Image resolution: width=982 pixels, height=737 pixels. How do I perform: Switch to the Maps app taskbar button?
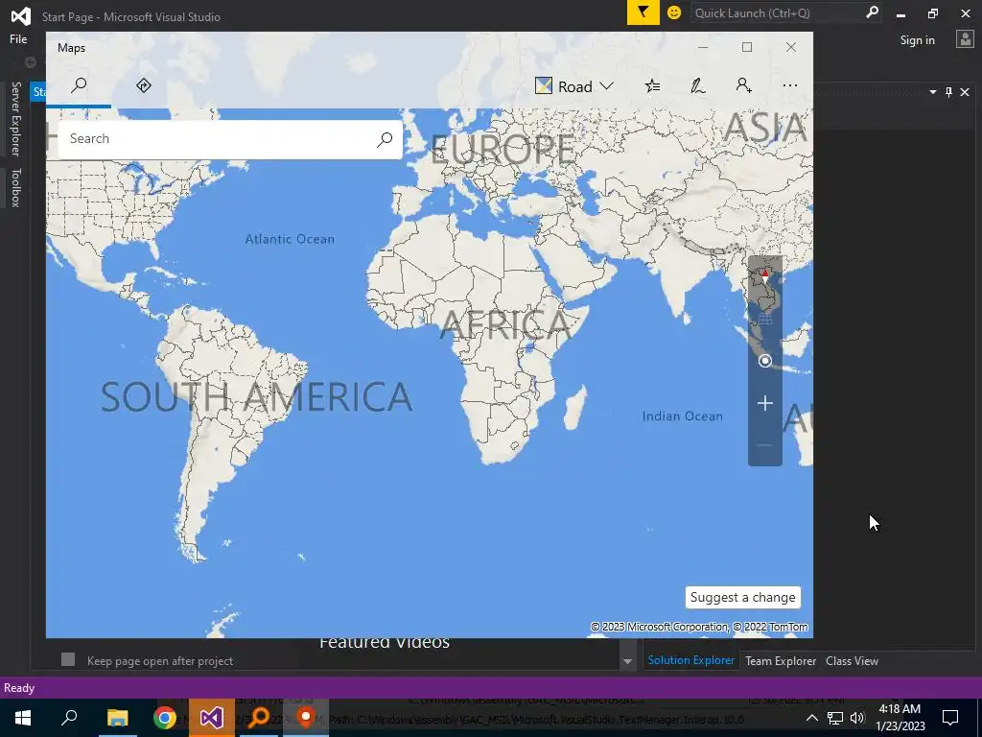click(306, 718)
